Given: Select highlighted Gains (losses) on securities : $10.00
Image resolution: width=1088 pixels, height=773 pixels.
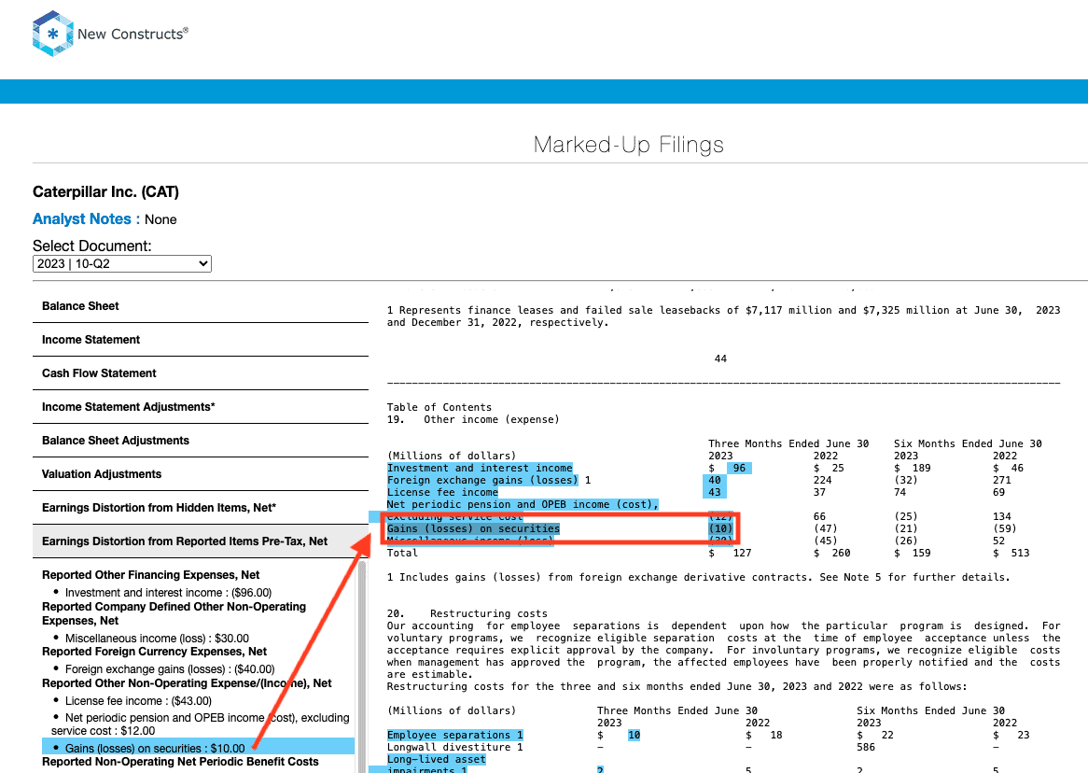Looking at the screenshot, I should click(199, 747).
